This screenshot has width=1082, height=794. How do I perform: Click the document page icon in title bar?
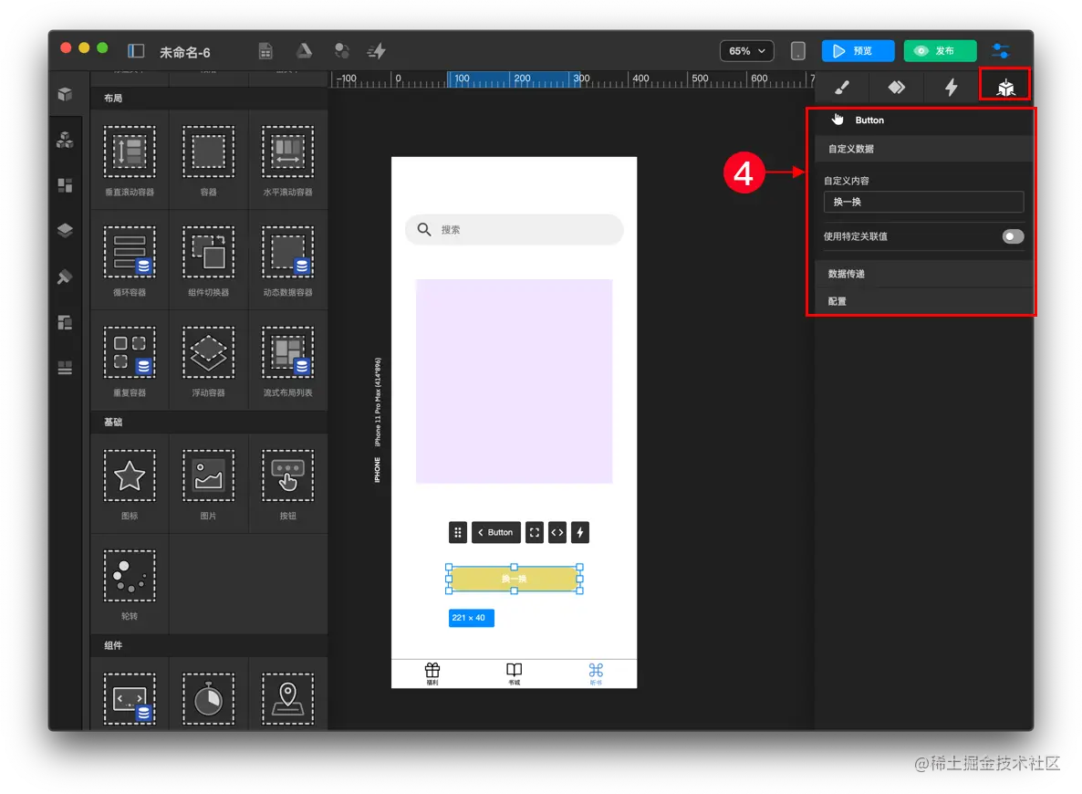(x=265, y=51)
